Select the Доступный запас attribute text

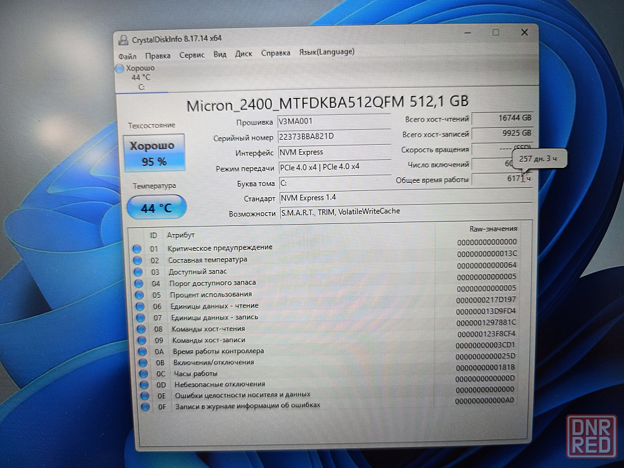pos(198,271)
